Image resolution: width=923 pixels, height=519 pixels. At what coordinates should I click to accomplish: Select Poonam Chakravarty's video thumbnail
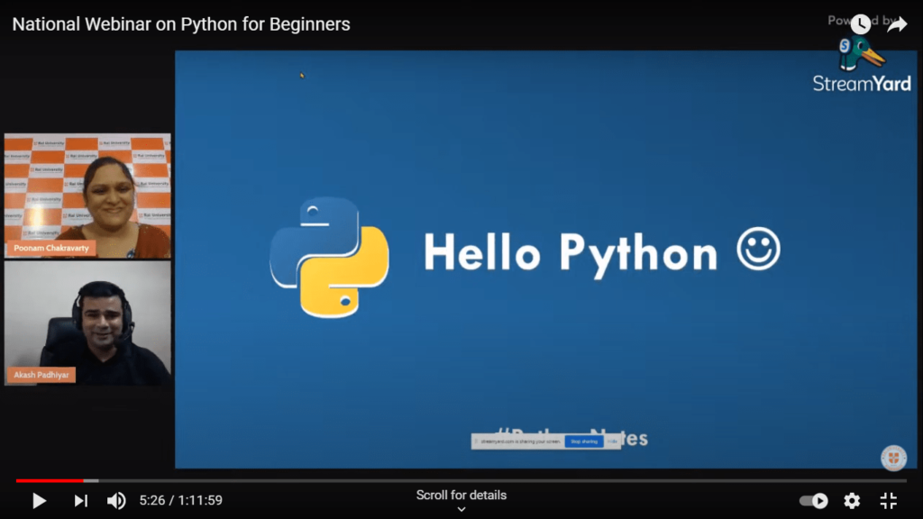point(87,196)
